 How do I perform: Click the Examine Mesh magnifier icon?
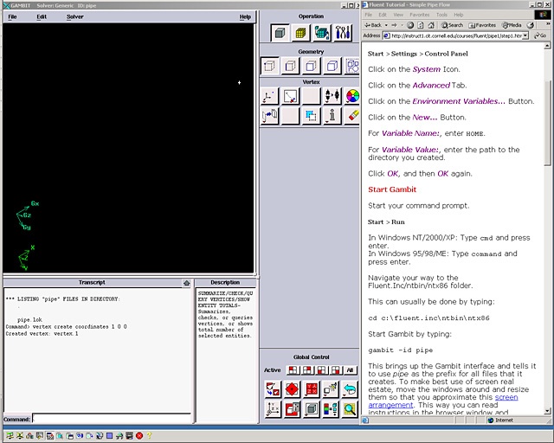350,408
